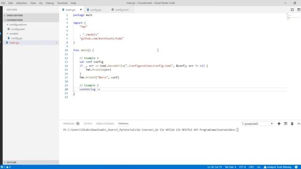Click the fmt.Printf line 17
This screenshot has height=169, width=301.
point(99,77)
